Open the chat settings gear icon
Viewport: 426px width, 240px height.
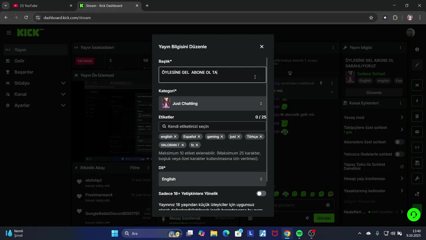tap(307, 218)
